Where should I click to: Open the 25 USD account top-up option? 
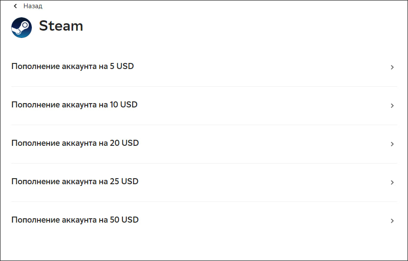click(75, 182)
